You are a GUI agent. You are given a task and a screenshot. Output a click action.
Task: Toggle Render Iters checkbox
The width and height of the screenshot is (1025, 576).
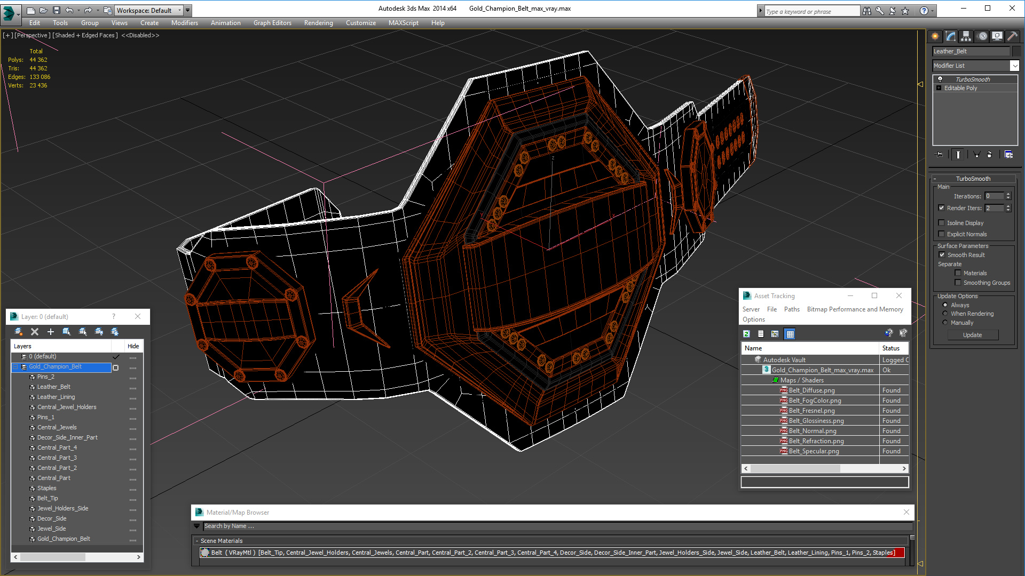tap(941, 208)
